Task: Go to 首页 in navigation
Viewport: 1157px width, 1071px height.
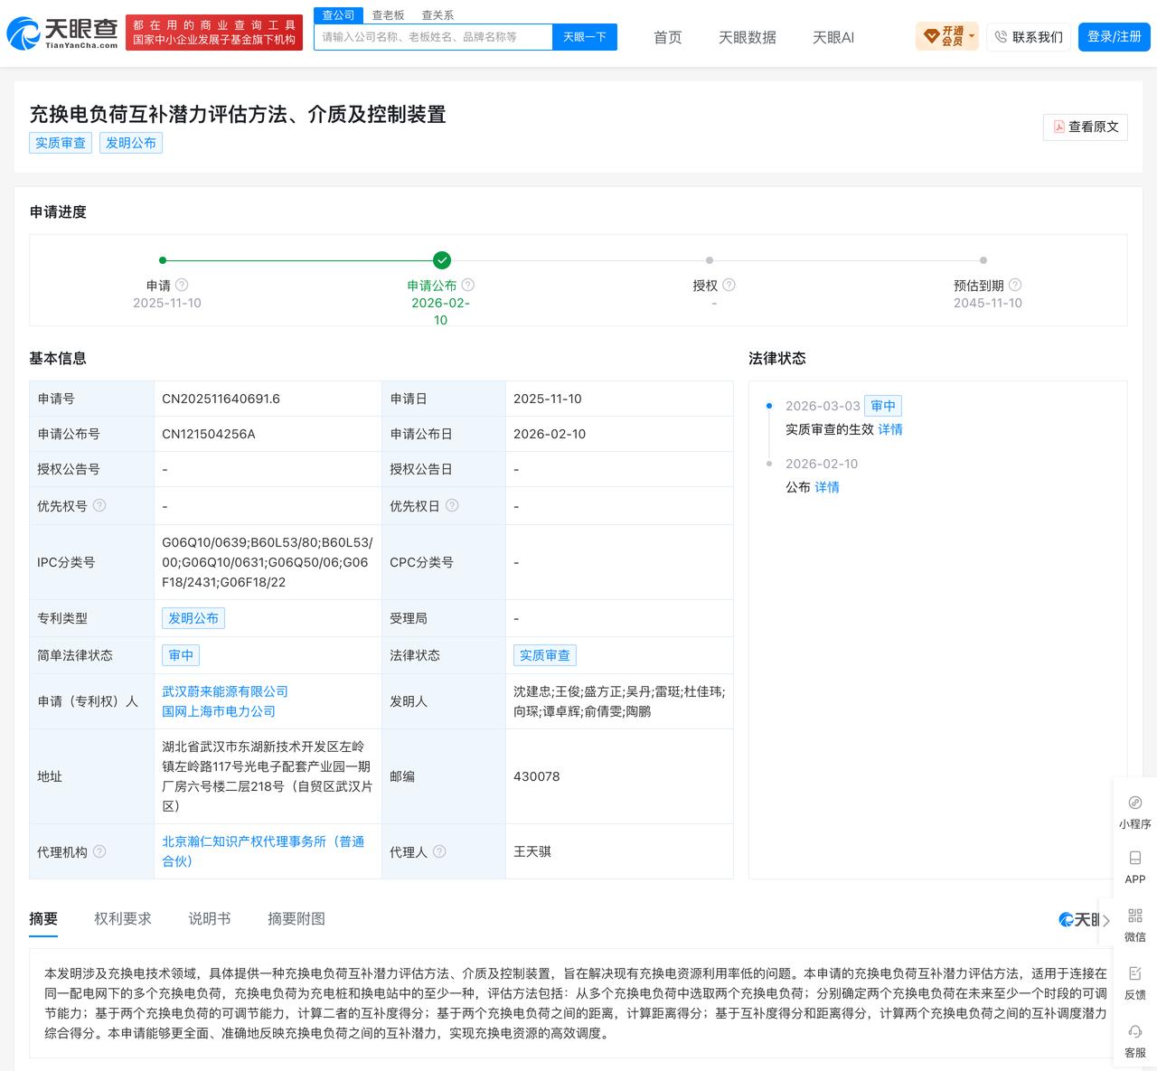Action: click(x=668, y=37)
